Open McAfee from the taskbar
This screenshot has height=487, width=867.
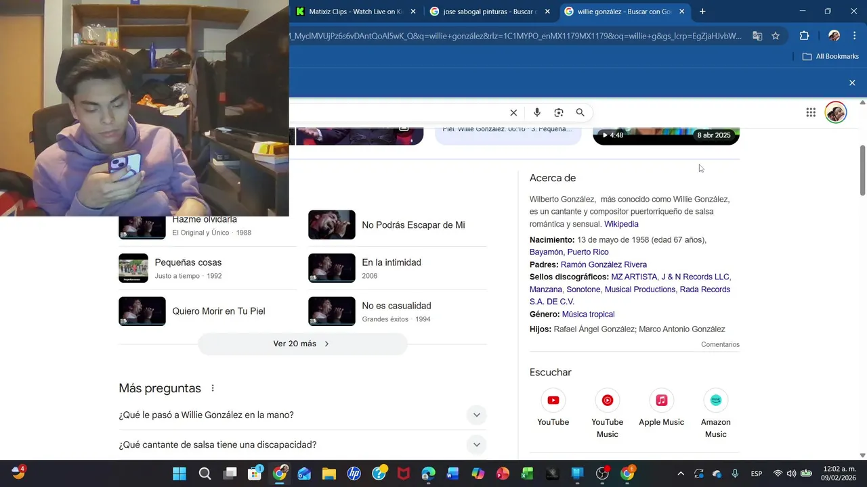coord(404,473)
